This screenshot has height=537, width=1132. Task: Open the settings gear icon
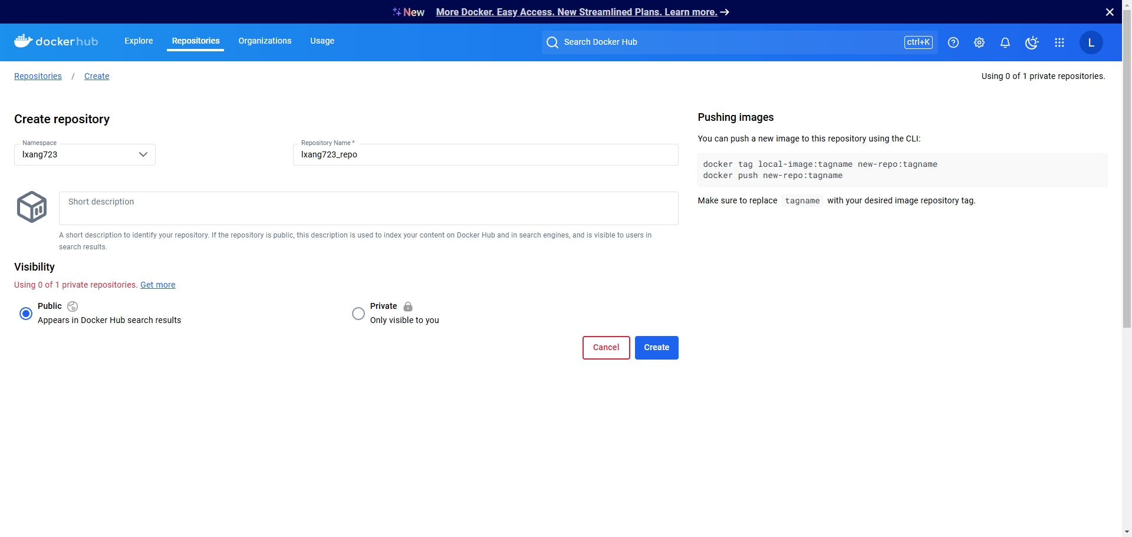[979, 42]
